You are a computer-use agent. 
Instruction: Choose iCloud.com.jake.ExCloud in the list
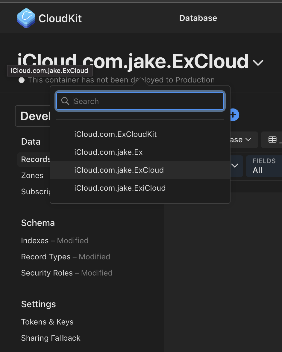(140, 170)
